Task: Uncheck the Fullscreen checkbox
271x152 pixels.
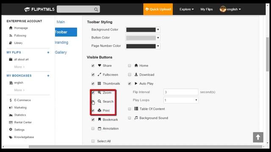Action: pos(93,75)
